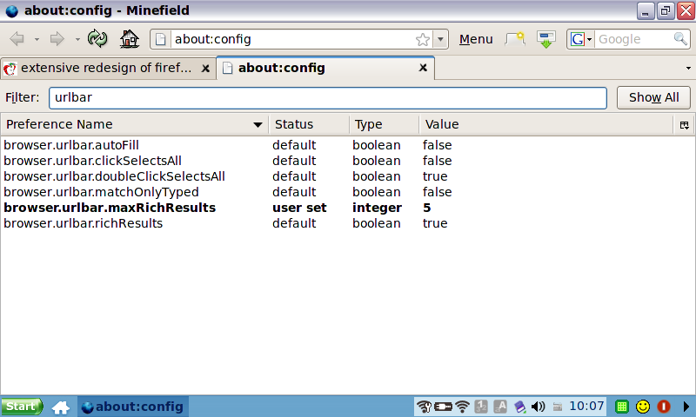
Task: Select the about:config tab
Action: pos(326,68)
